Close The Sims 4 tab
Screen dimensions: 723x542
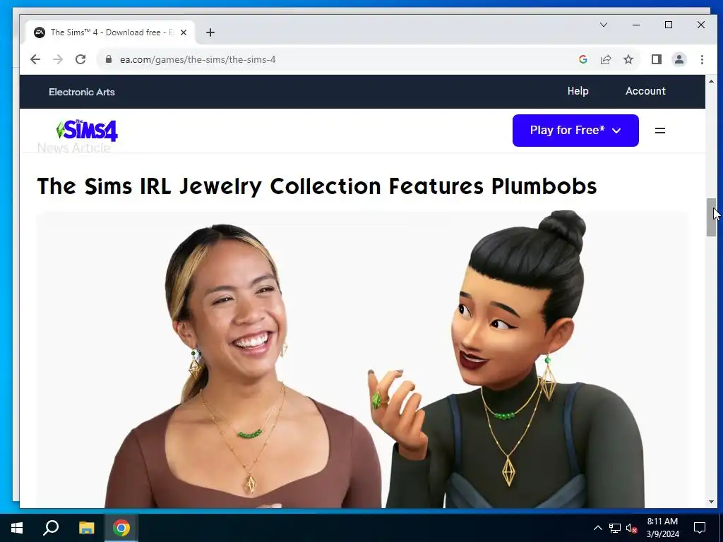184,32
